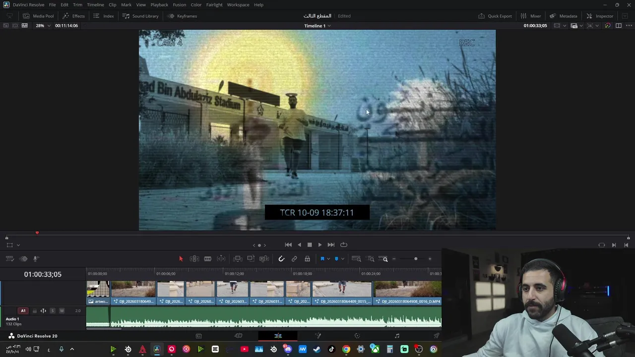635x357 pixels.
Task: Adjust the timeline zoom slider
Action: (x=416, y=259)
